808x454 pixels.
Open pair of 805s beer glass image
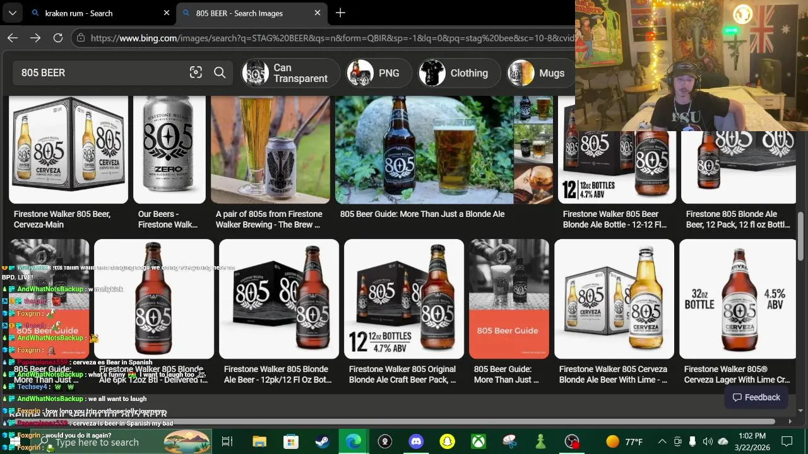[x=270, y=149]
